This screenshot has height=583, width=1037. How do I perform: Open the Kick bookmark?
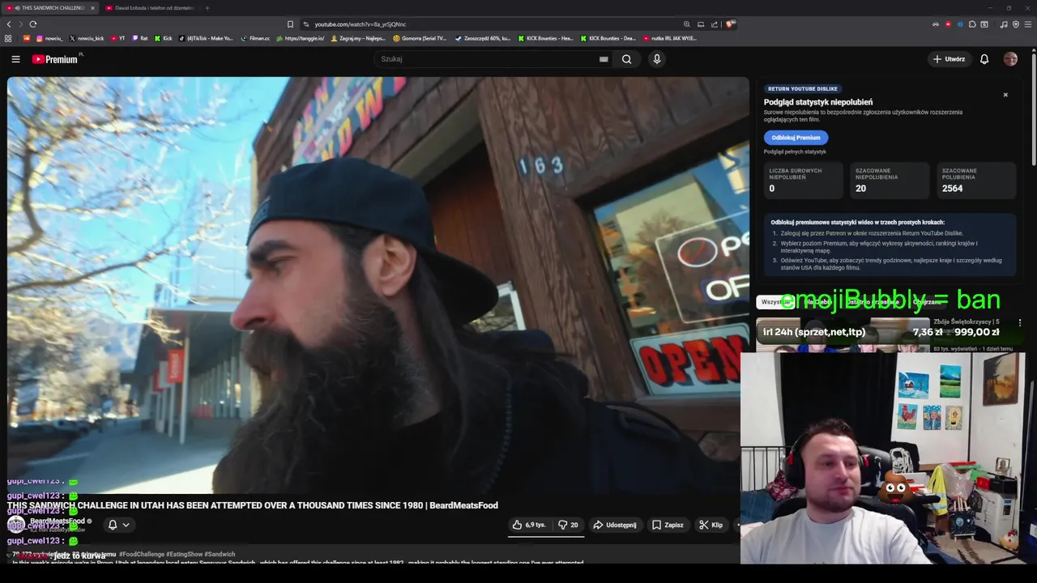pos(163,38)
